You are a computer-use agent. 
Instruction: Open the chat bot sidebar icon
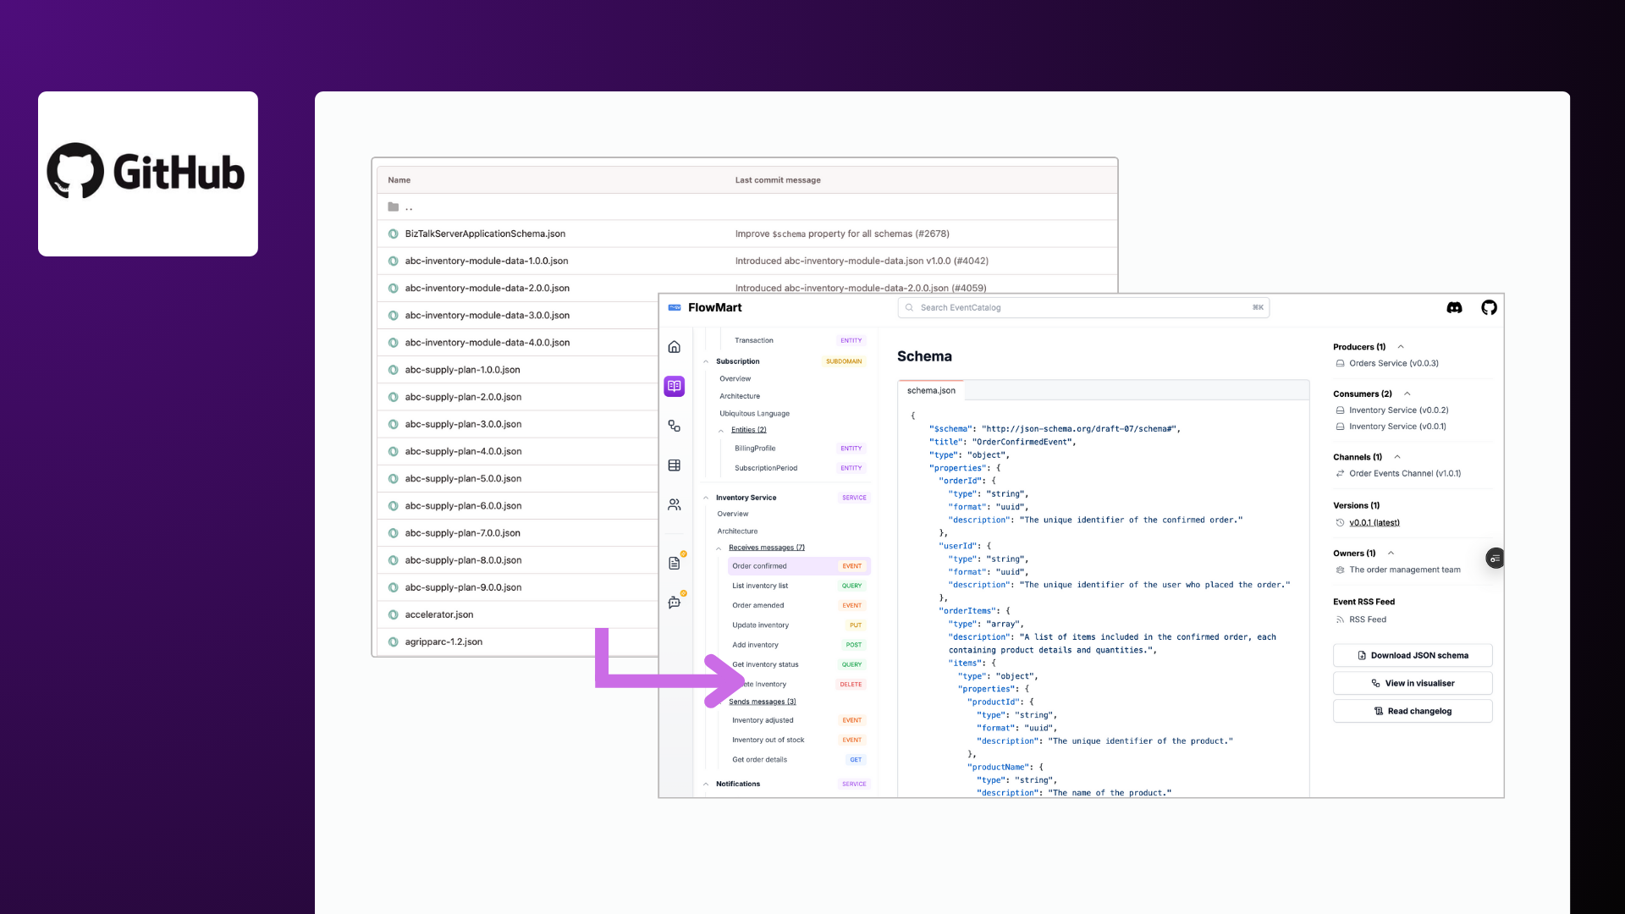[x=674, y=603]
